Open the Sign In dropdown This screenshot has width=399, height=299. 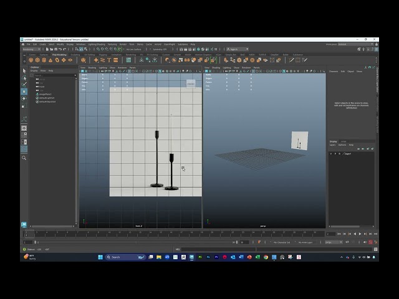pos(238,49)
